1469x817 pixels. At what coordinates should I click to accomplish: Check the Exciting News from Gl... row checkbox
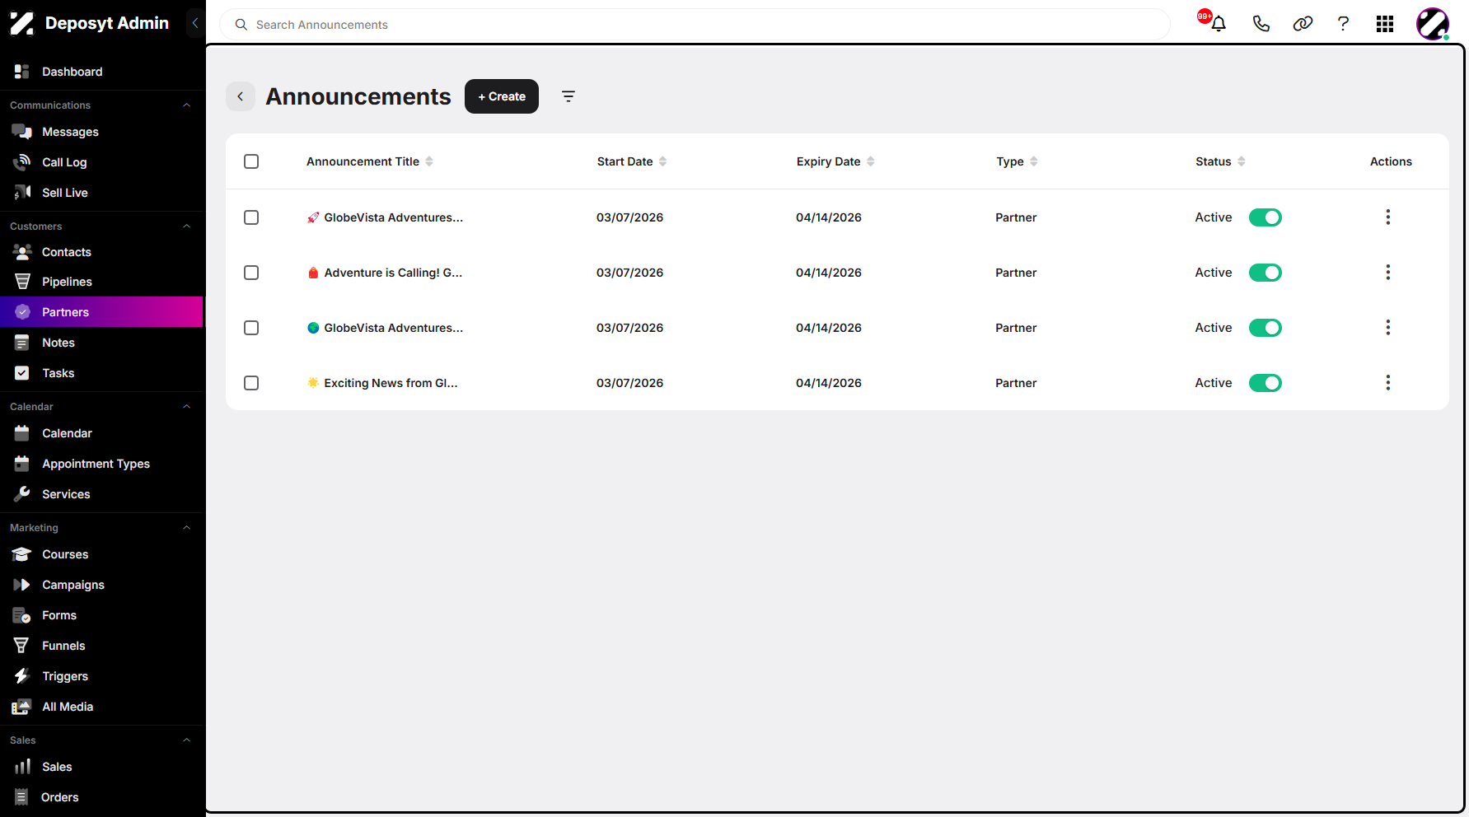coord(251,383)
